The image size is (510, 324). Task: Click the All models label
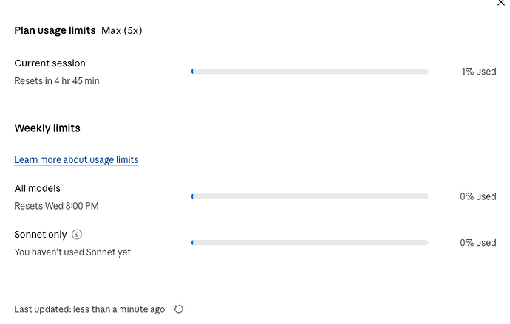(x=38, y=188)
